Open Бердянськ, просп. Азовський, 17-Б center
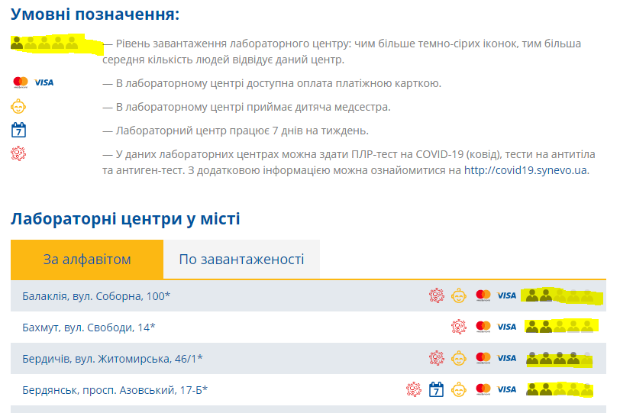 pyautogui.click(x=115, y=389)
